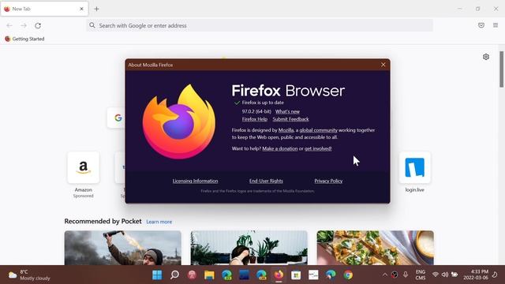The image size is (505, 284).
Task: Click the focus assist moon icon
Action: 495,275
